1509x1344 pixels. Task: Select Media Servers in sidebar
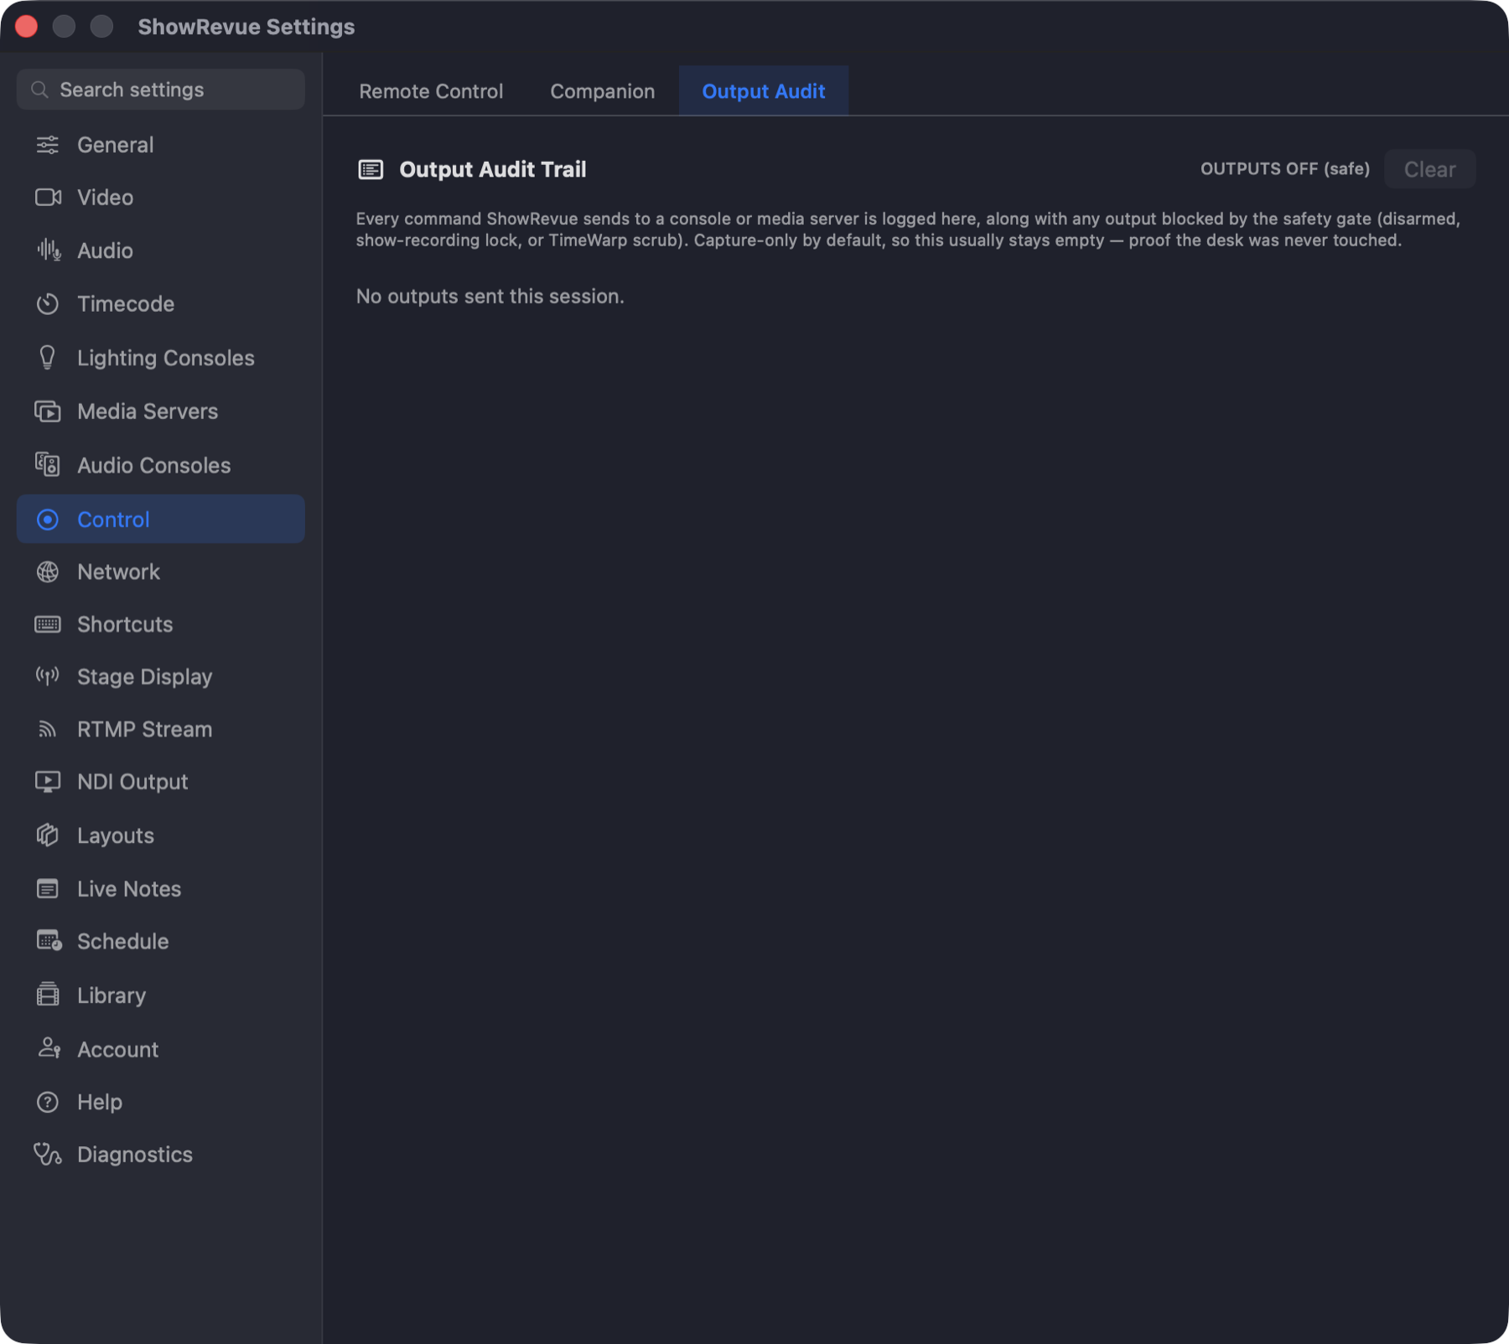pos(160,411)
